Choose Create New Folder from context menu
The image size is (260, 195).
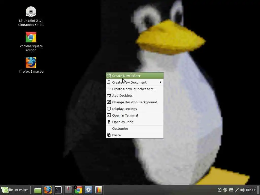135,76
